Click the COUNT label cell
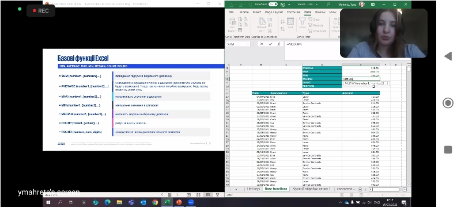The image size is (461, 207). (322, 82)
